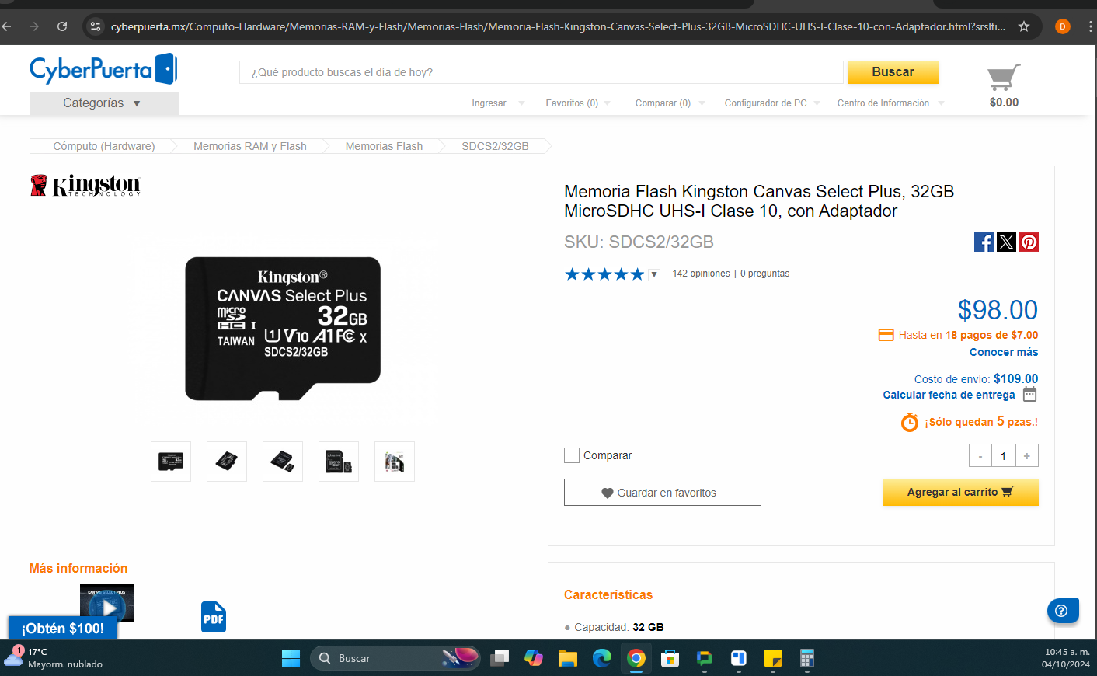Image resolution: width=1097 pixels, height=676 pixels.
Task: Open Sticky Notes from taskbar
Action: tap(773, 658)
